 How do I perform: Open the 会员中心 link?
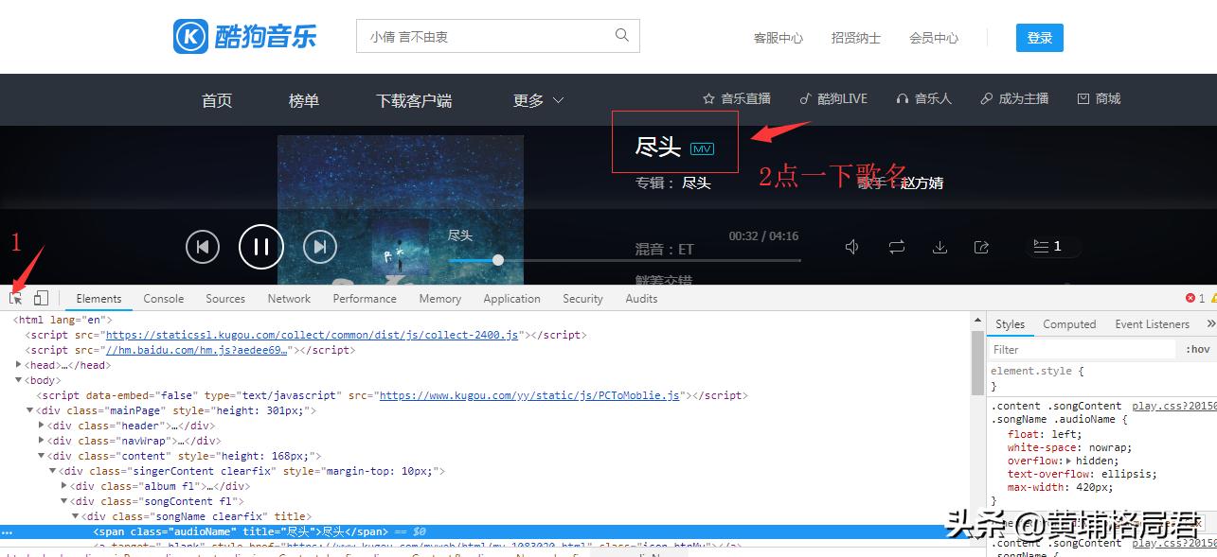click(933, 38)
